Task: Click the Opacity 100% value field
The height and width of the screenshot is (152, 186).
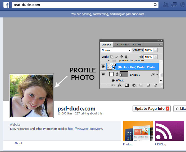Action: point(148,50)
